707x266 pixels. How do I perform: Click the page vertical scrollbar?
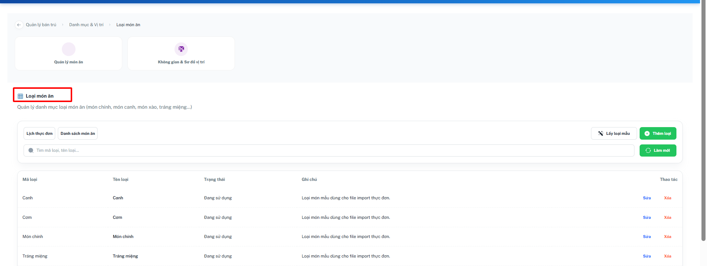[x=703, y=122]
